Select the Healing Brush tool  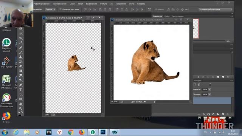tap(20, 48)
